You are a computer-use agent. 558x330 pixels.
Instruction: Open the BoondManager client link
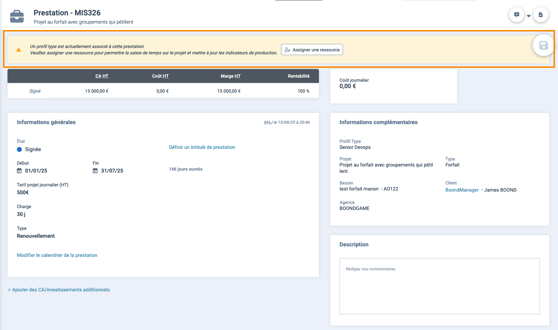tap(462, 190)
